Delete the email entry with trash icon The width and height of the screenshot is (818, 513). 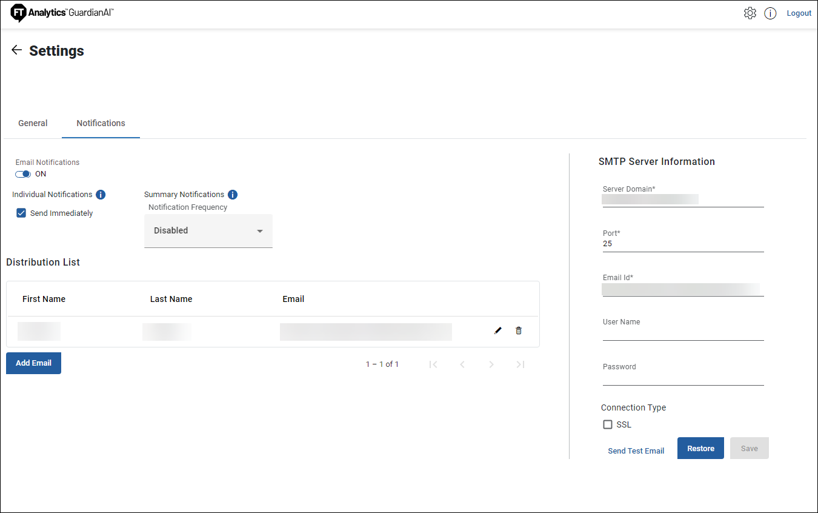point(519,330)
